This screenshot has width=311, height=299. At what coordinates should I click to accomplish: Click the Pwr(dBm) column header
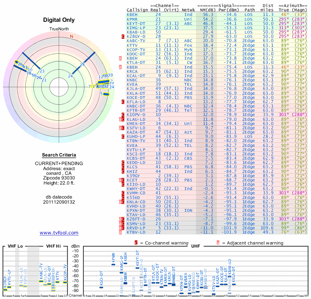229,10
